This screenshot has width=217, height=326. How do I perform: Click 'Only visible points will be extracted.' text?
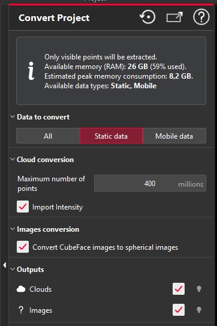click(101, 57)
